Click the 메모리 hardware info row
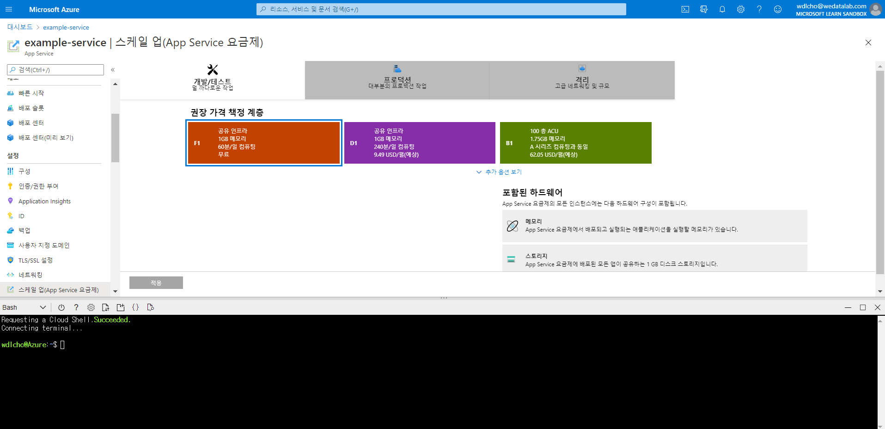The height and width of the screenshot is (429, 885). point(654,226)
